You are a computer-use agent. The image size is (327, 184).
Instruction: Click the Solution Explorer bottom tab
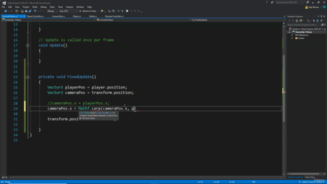coord(295,177)
